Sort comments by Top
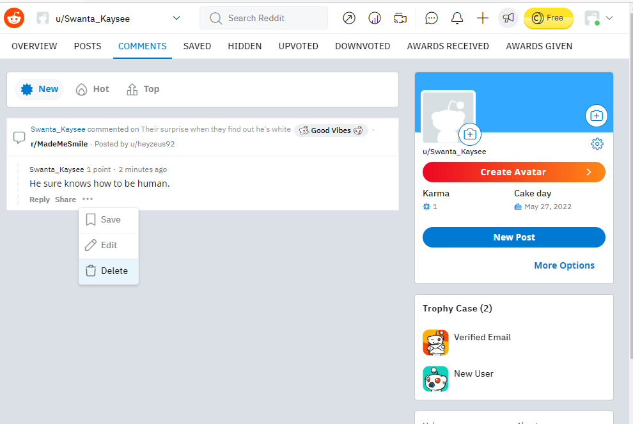 pos(143,89)
